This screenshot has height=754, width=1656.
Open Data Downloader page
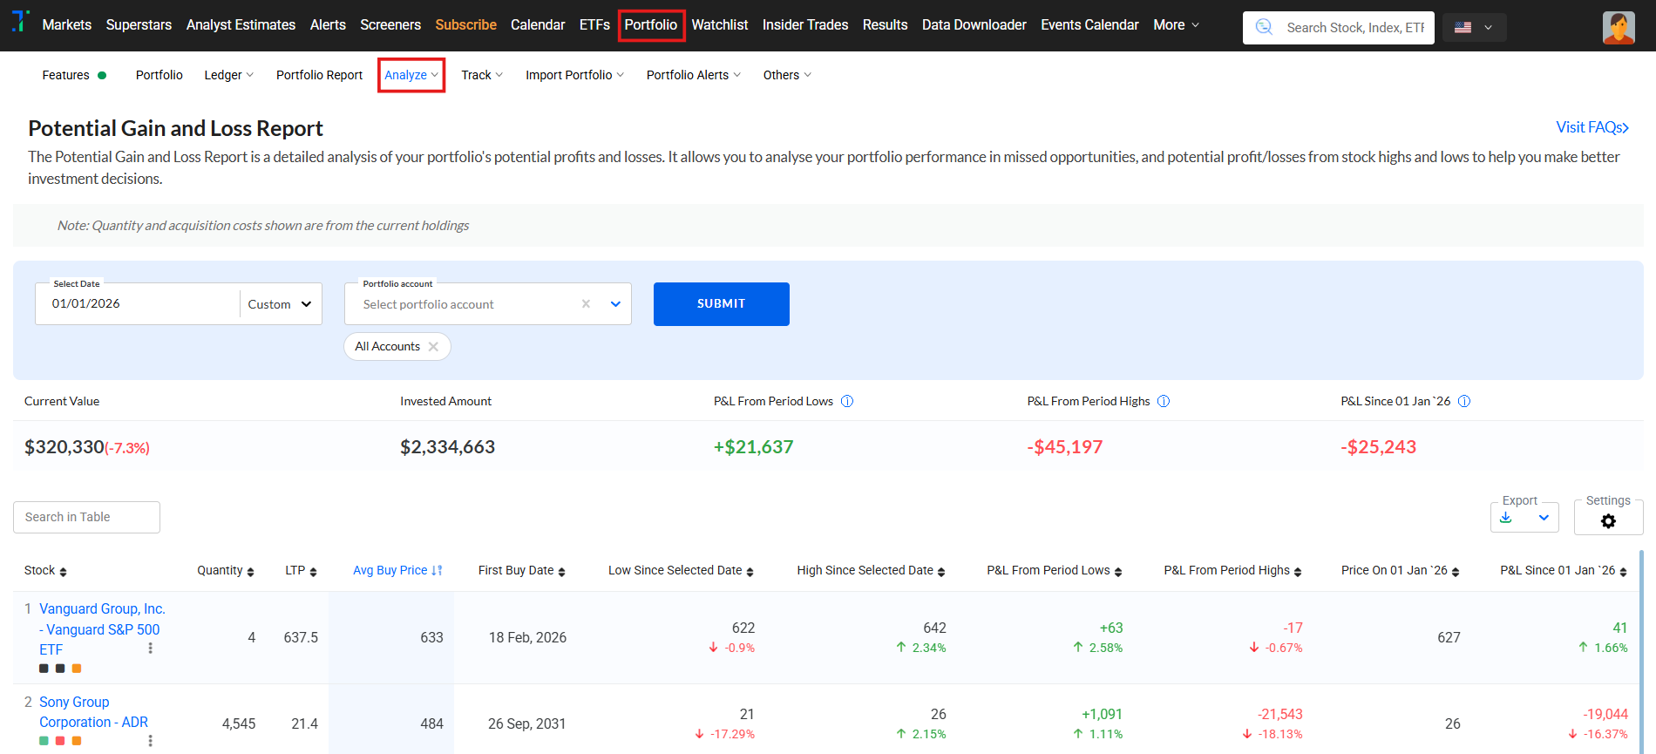974,25
